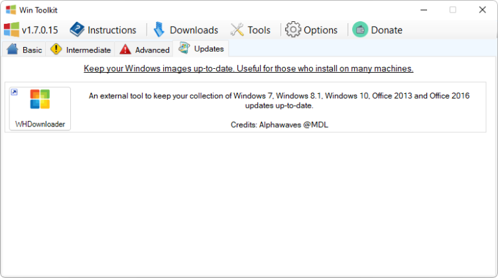Switch to the Basic tab

(24, 50)
